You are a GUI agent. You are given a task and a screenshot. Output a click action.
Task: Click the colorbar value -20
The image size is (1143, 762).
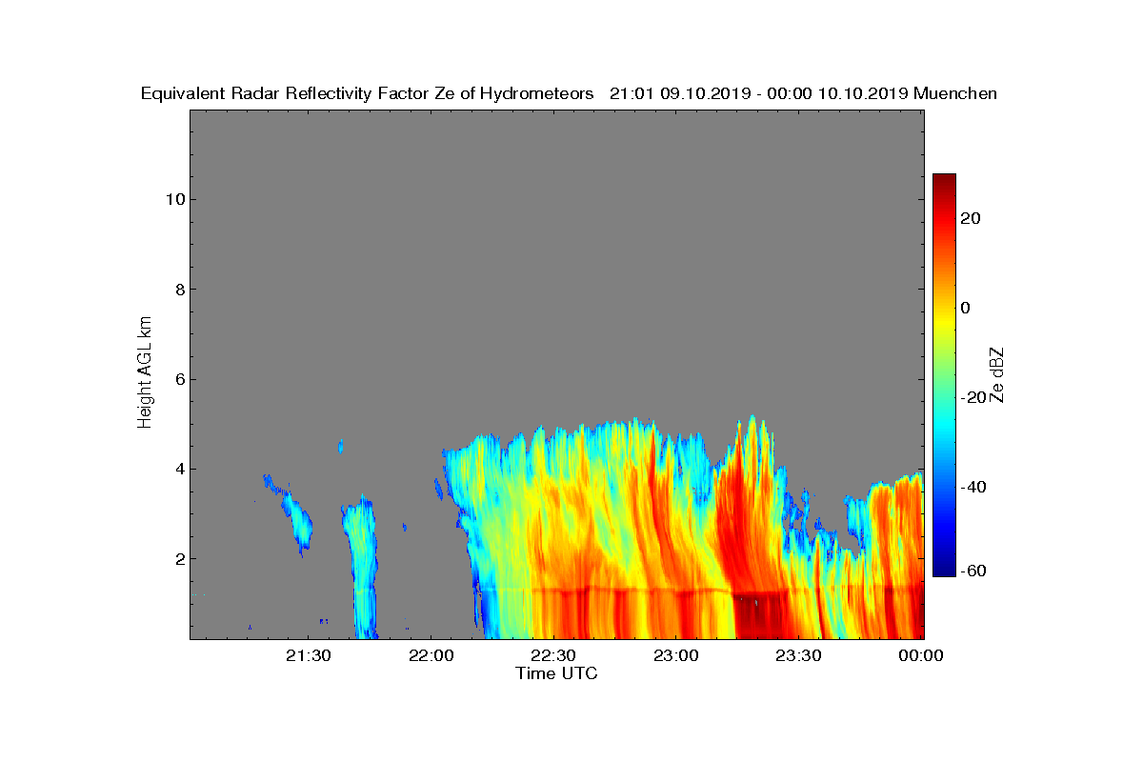pos(974,397)
